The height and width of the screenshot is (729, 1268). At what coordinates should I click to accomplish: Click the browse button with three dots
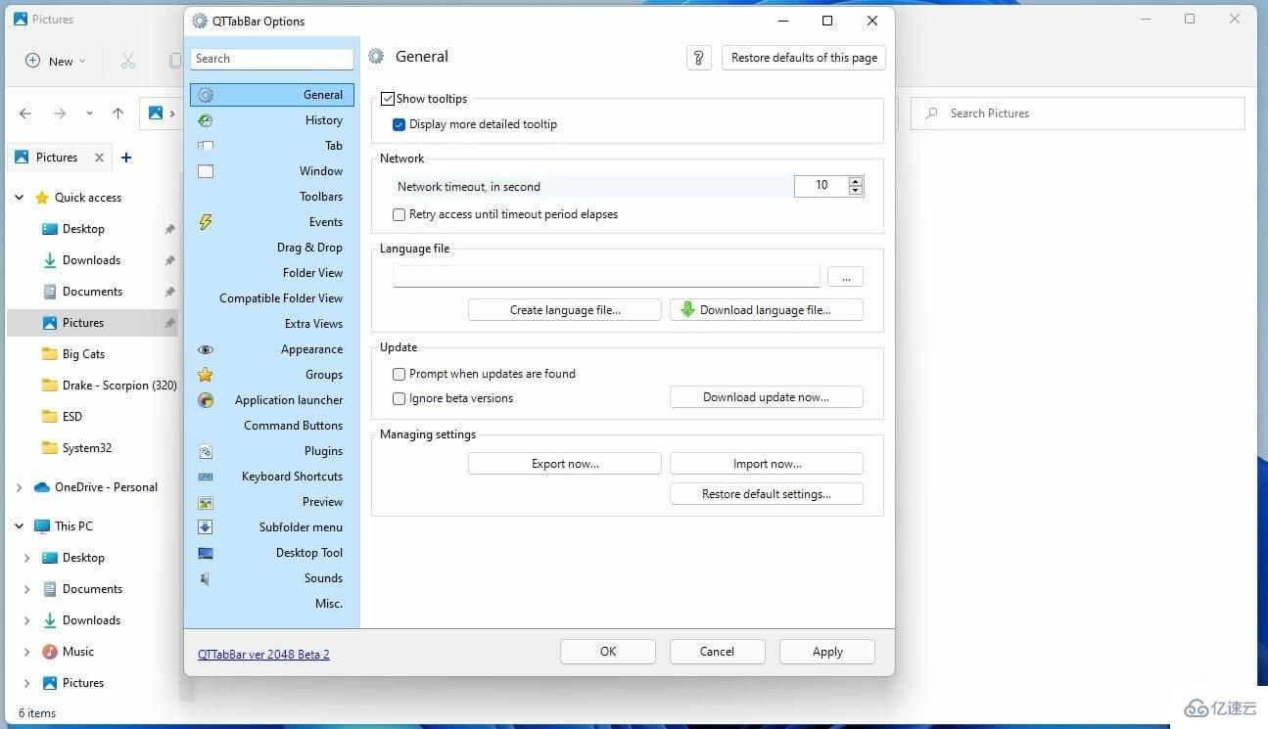click(x=845, y=277)
